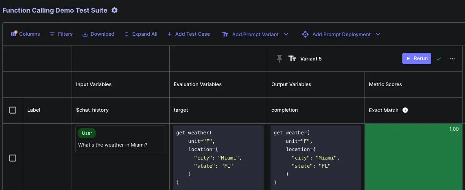This screenshot has height=190, width=465.
Task: Download the test suite results
Action: [x=98, y=34]
